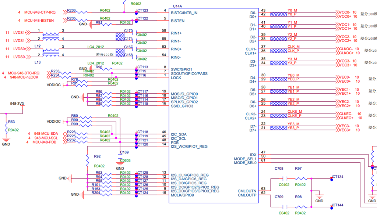Select the C709 capacitor designator

coord(279,197)
